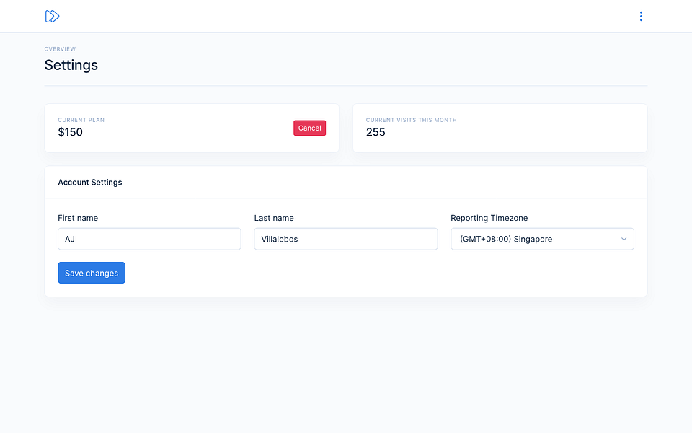The width and height of the screenshot is (692, 433).
Task: Click the First name label
Action: (x=78, y=218)
